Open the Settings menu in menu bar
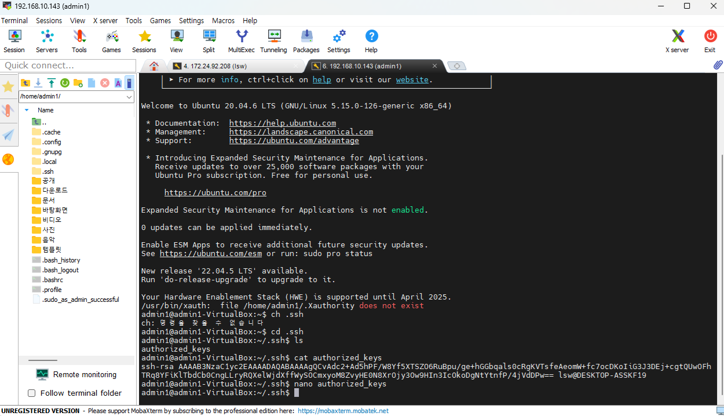This screenshot has width=724, height=416. pyautogui.click(x=191, y=20)
